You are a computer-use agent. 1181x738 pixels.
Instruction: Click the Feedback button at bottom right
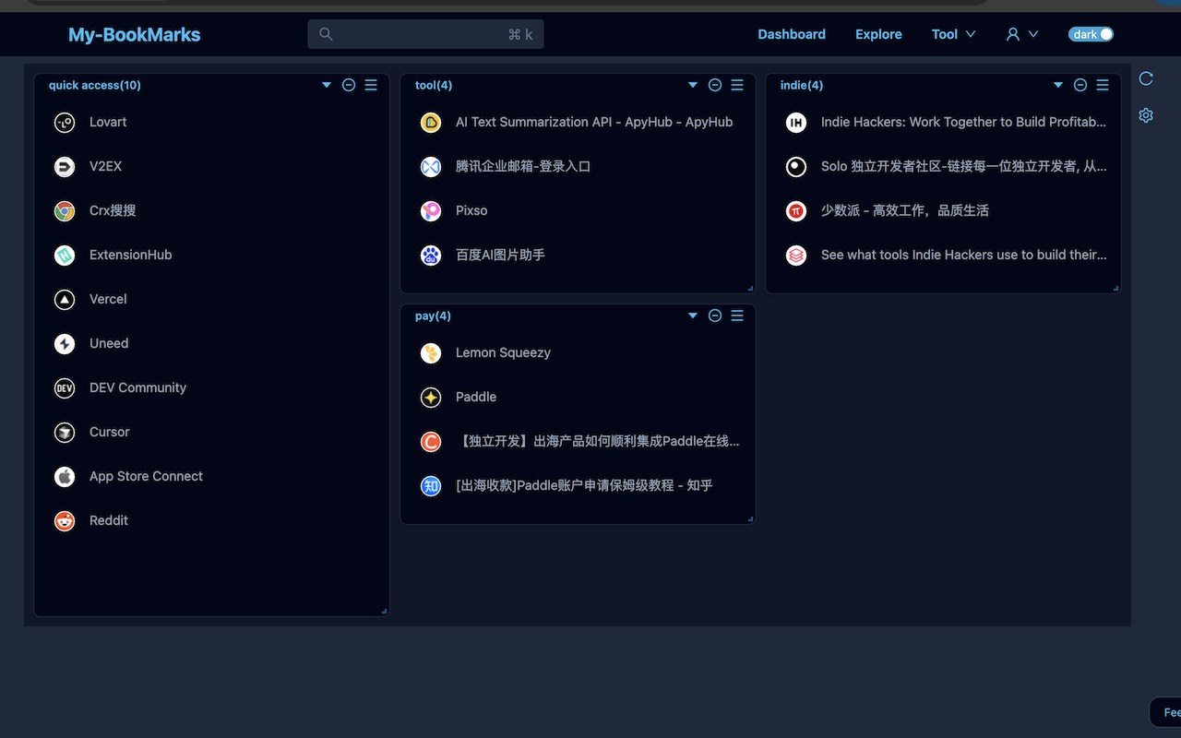coord(1165,712)
